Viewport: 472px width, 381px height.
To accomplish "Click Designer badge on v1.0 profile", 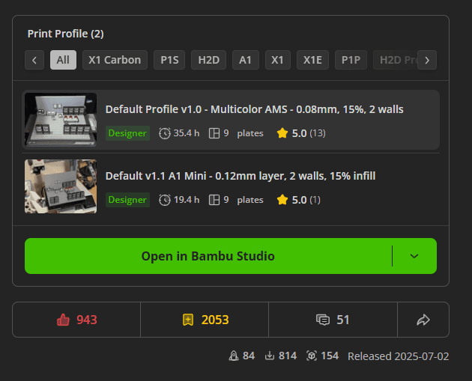I will point(127,133).
